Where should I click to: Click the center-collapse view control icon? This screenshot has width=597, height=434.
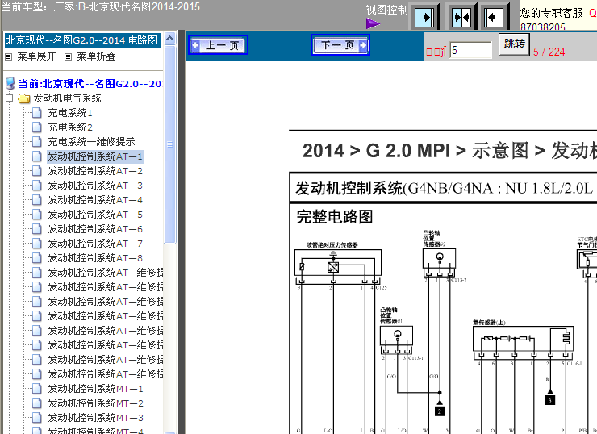point(461,17)
